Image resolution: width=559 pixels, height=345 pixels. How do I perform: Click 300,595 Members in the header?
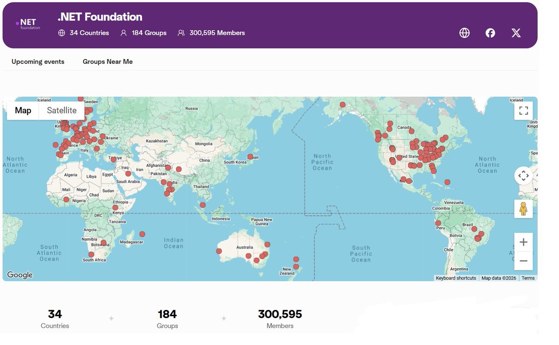tap(217, 33)
